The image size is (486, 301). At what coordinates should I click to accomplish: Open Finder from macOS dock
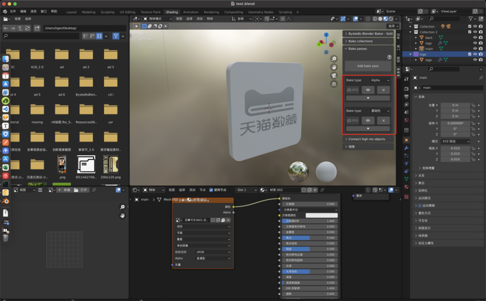5,59
